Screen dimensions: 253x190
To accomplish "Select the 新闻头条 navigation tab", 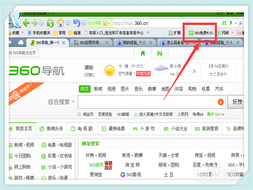I will [52, 129].
